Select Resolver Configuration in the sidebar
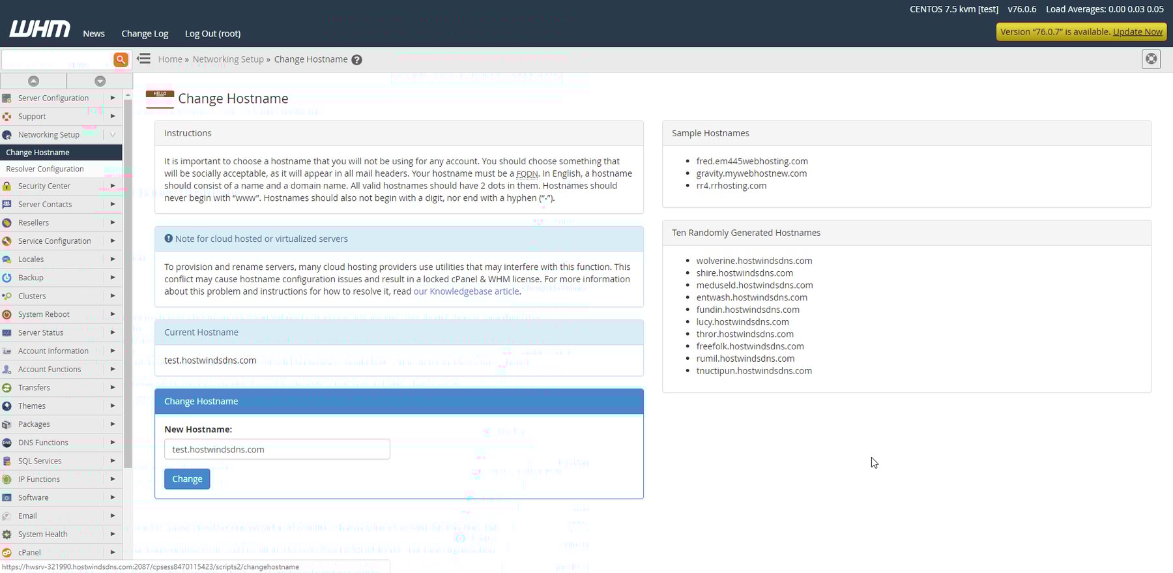Screen dimensions: 1173x573 (x=45, y=169)
